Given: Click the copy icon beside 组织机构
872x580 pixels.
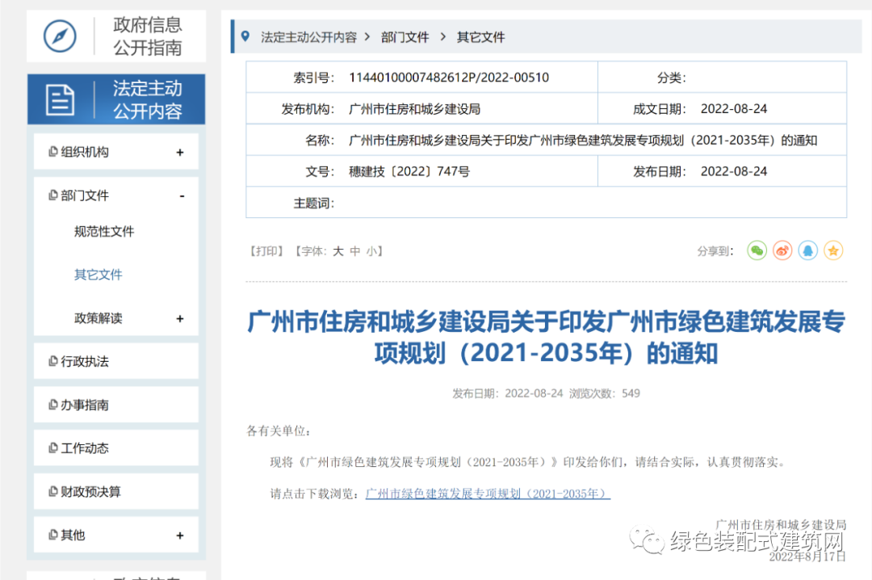Looking at the screenshot, I should pos(52,151).
